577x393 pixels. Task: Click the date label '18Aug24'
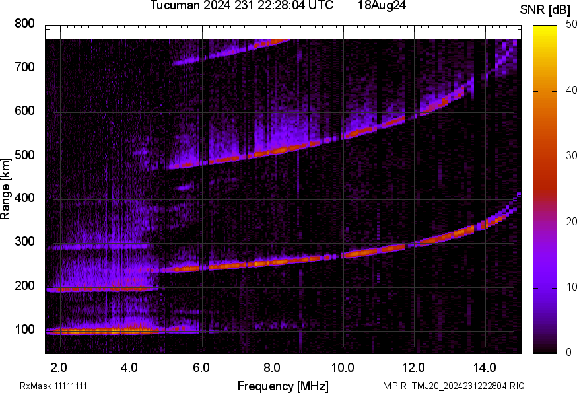pyautogui.click(x=382, y=5)
